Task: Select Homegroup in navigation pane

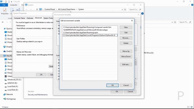Action: click(9, 99)
